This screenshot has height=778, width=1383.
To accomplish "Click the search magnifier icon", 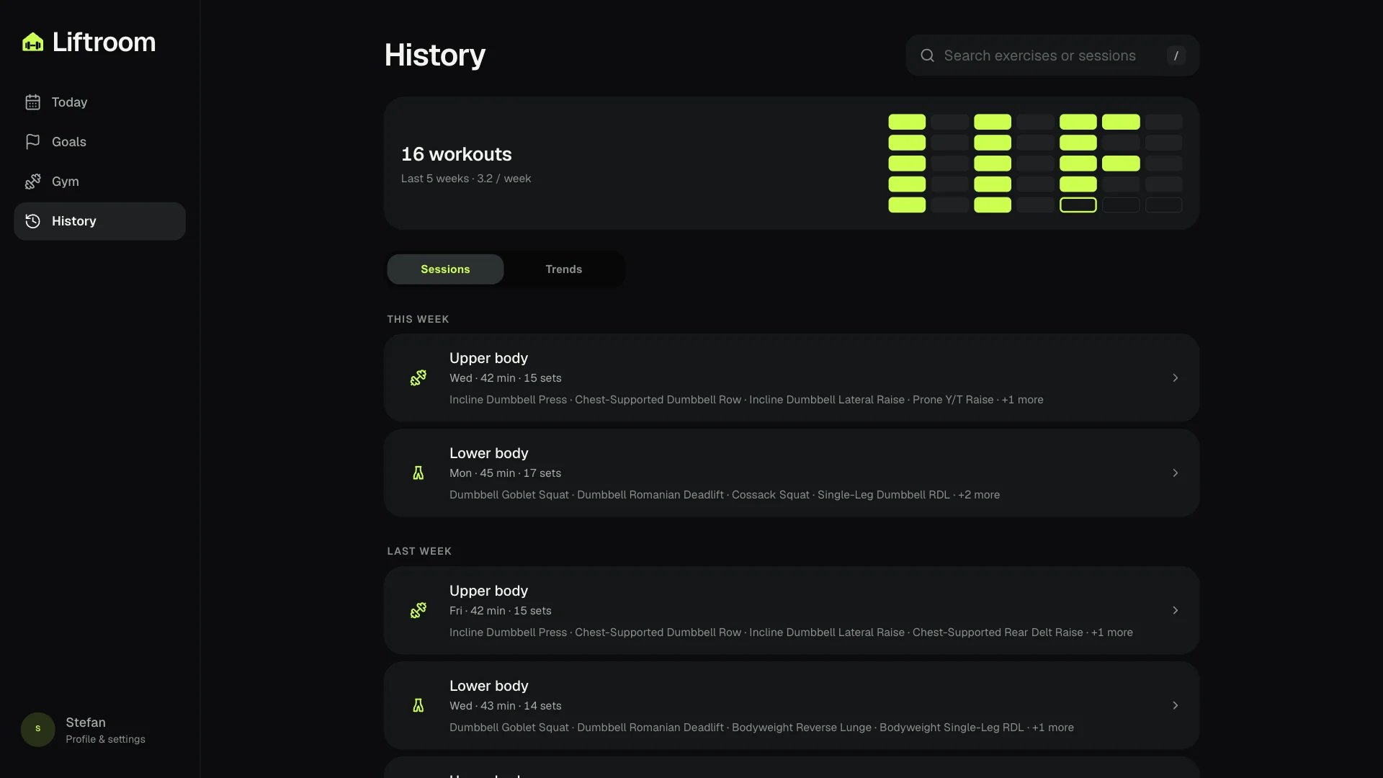I will [927, 55].
